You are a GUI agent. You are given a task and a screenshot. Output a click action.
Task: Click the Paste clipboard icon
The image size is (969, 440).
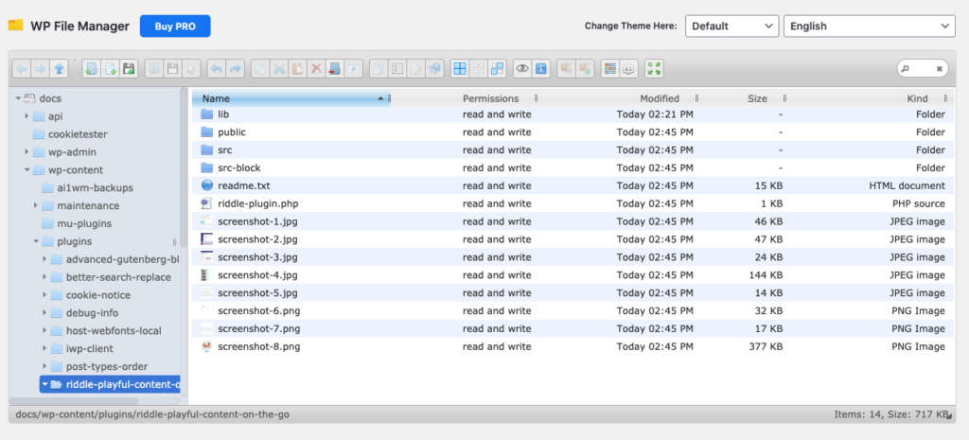[298, 68]
